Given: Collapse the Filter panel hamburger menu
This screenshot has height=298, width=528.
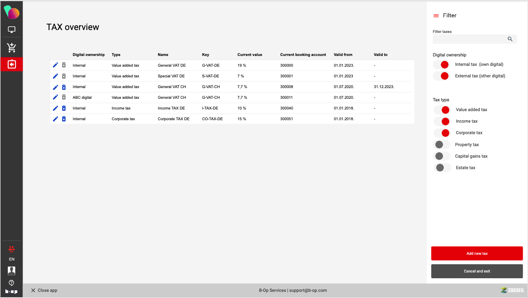Looking at the screenshot, I should point(436,16).
